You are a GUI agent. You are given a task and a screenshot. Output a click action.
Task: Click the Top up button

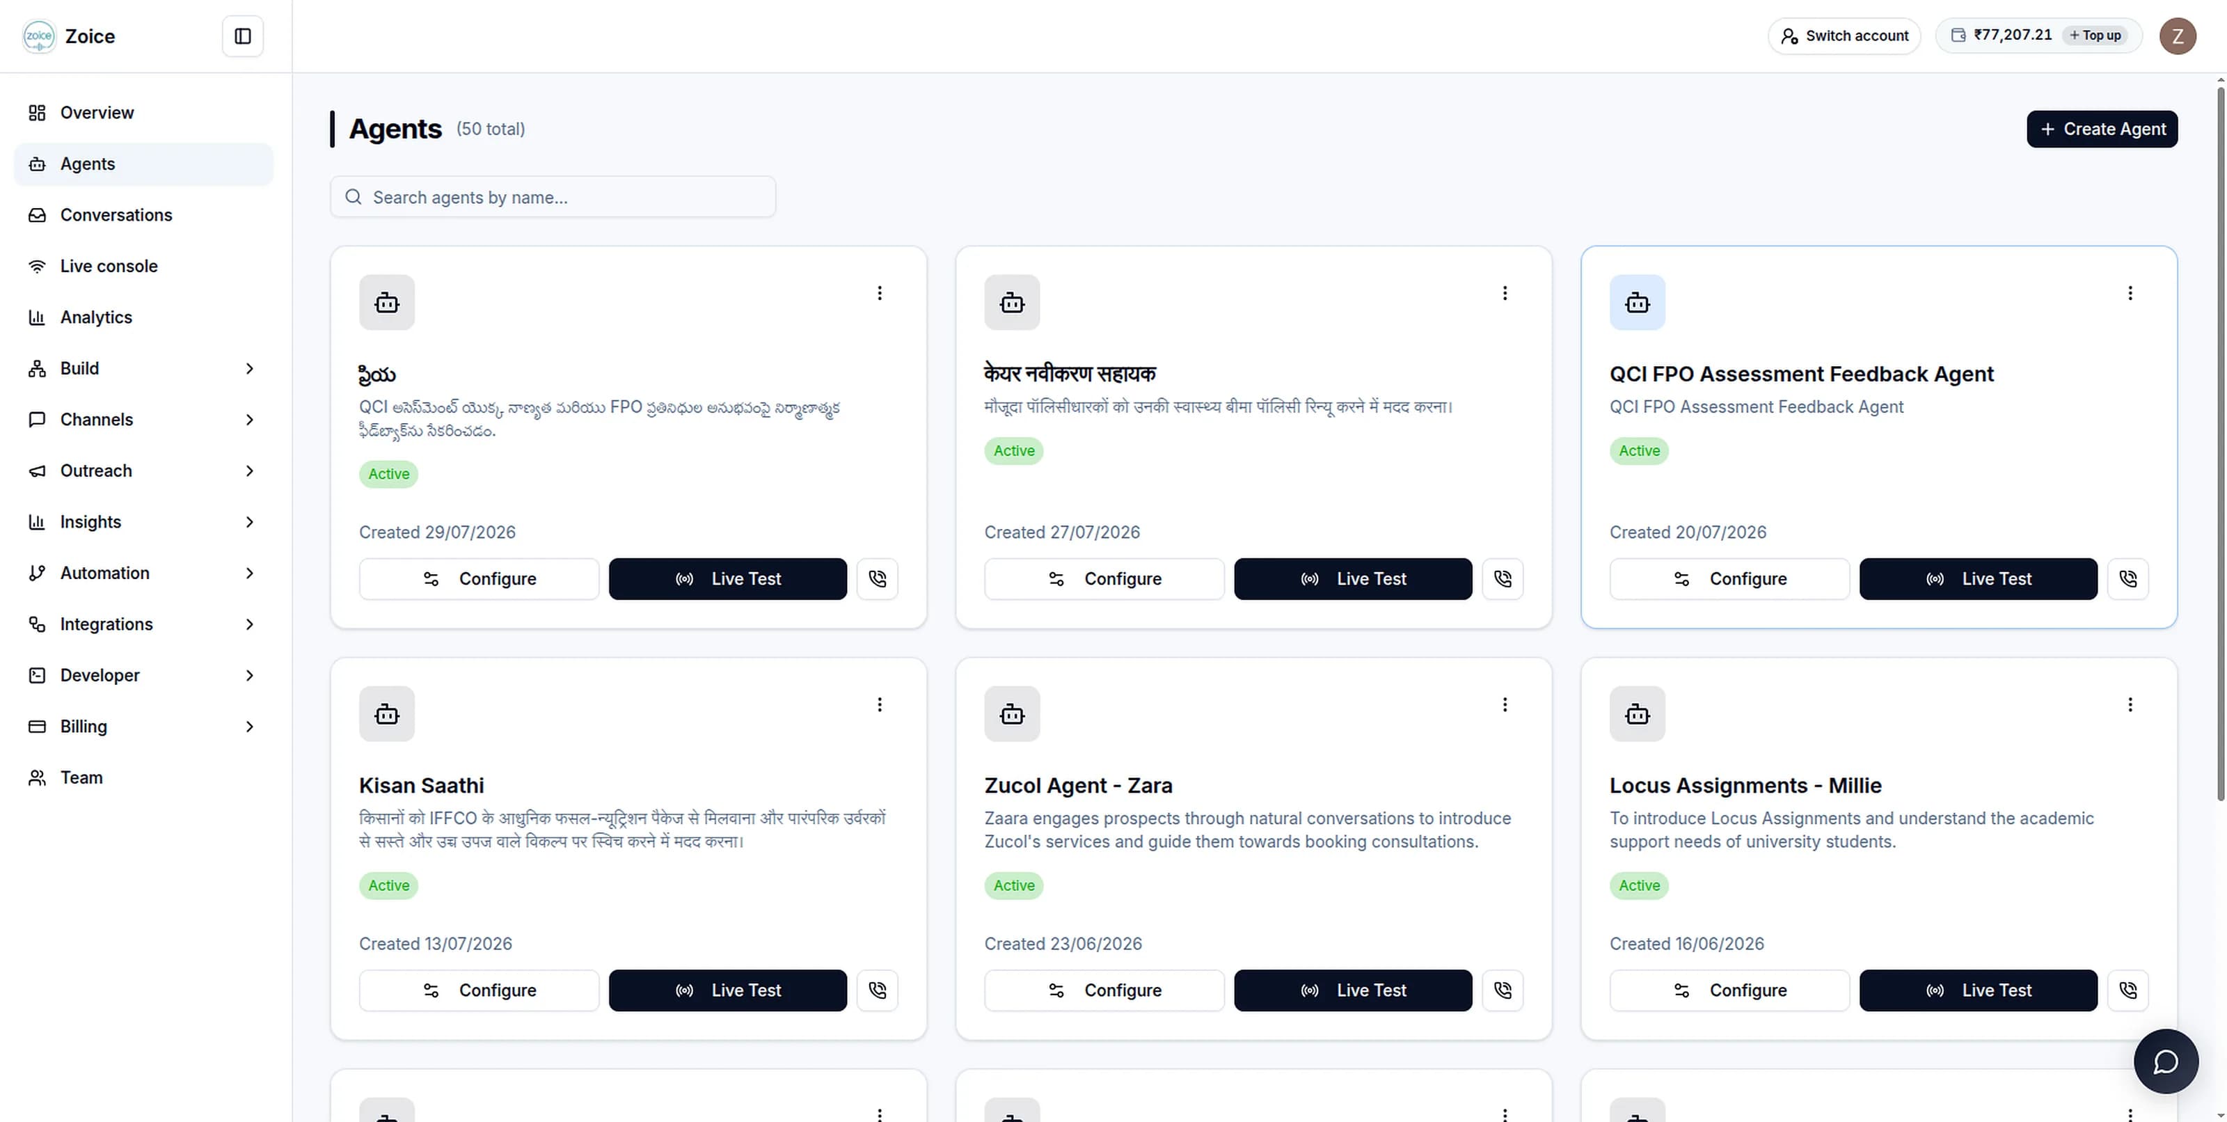pyautogui.click(x=2095, y=35)
